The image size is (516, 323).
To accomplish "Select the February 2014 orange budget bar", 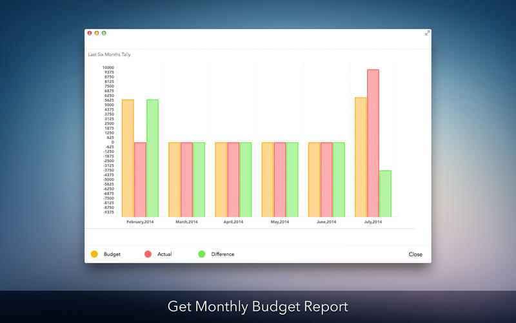I will (128, 158).
